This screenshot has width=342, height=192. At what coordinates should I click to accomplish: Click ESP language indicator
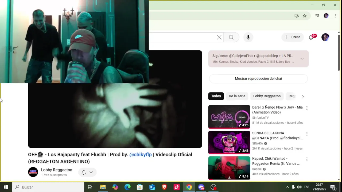[x=307, y=187]
